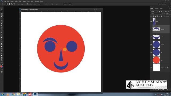Image resolution: width=171 pixels, height=96 pixels.
Task: Open the Layer menu
Action: point(16,1)
